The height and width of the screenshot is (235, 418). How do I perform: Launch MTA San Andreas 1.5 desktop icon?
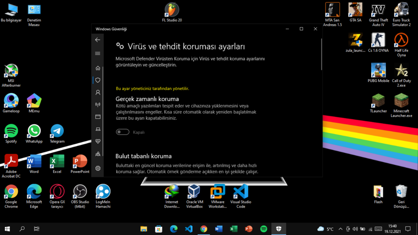pos(333,15)
